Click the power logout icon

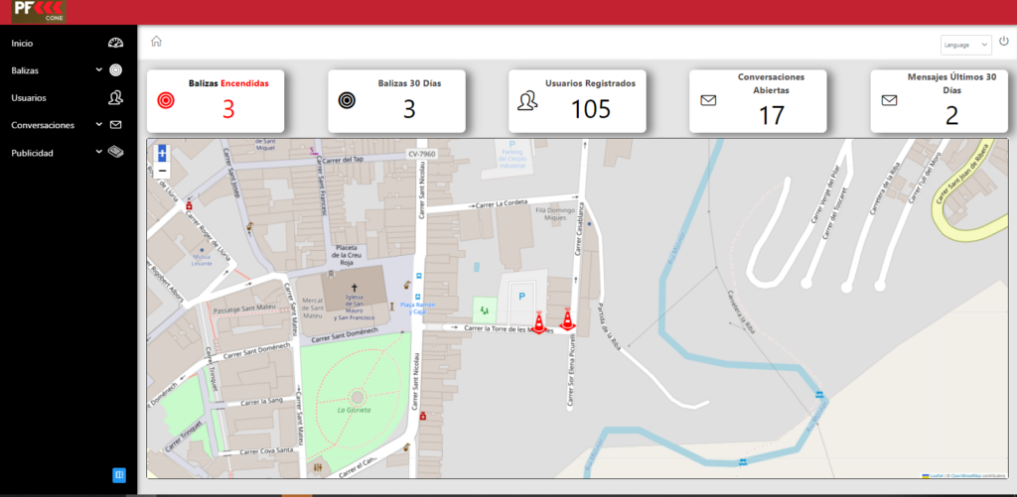(1003, 42)
